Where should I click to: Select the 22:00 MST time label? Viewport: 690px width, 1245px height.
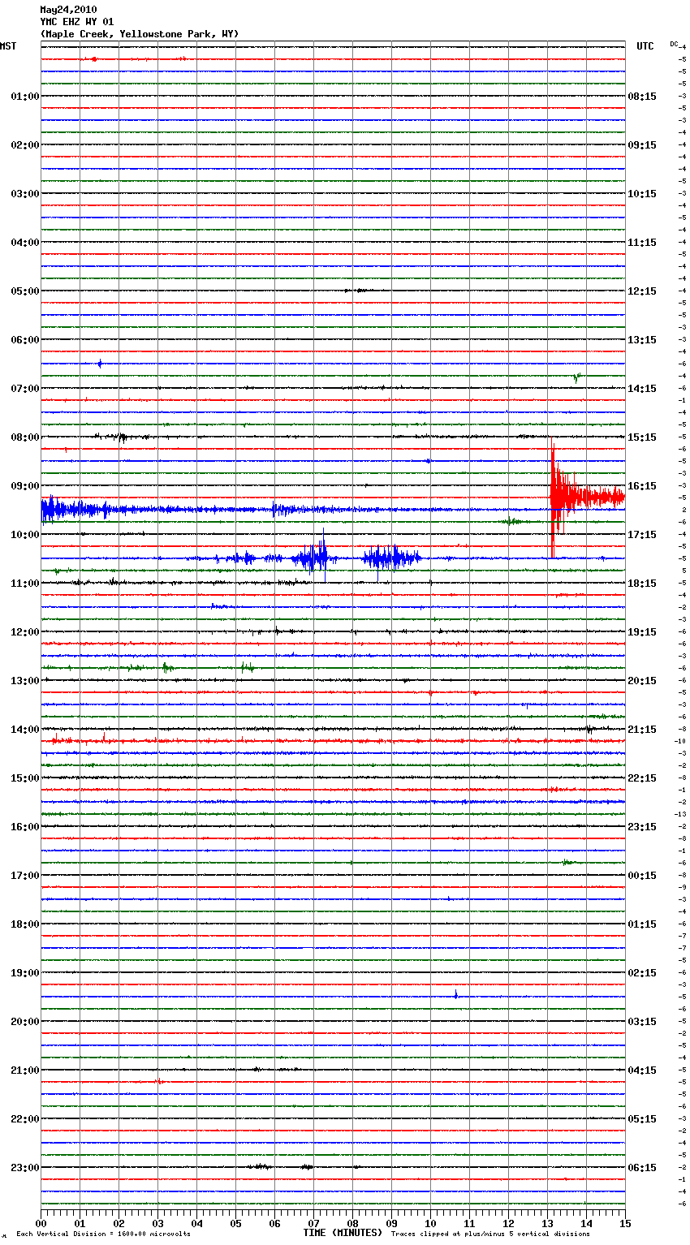point(25,1119)
